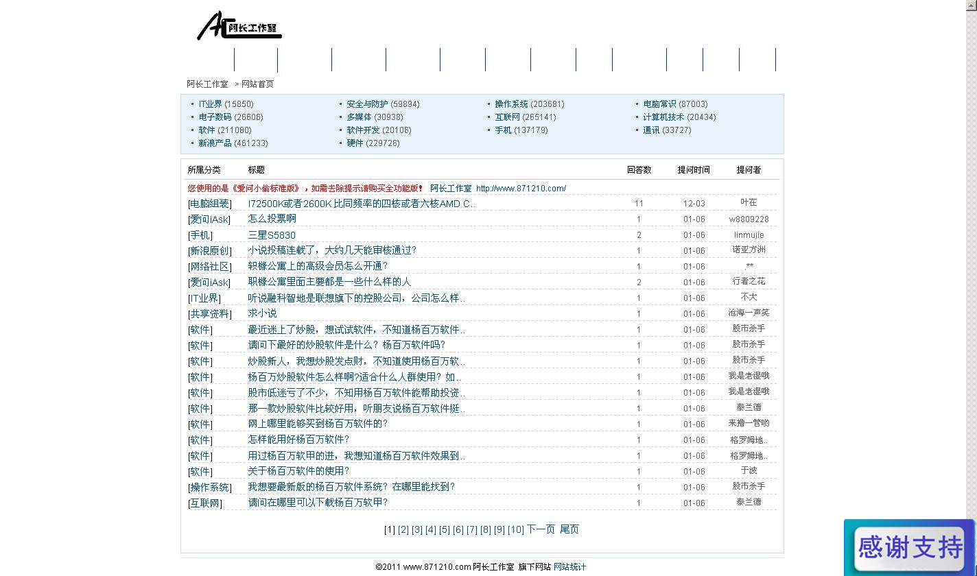This screenshot has width=977, height=576.
Task: Click [IT业界] tag in question list
Action: point(204,298)
